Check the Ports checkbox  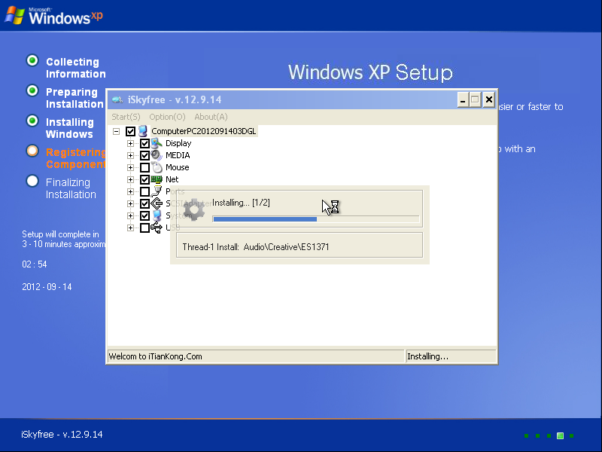(x=144, y=191)
